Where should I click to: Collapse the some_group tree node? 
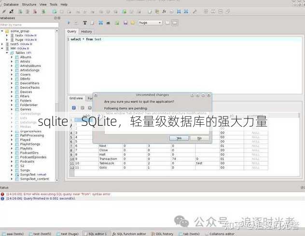tap(2, 31)
